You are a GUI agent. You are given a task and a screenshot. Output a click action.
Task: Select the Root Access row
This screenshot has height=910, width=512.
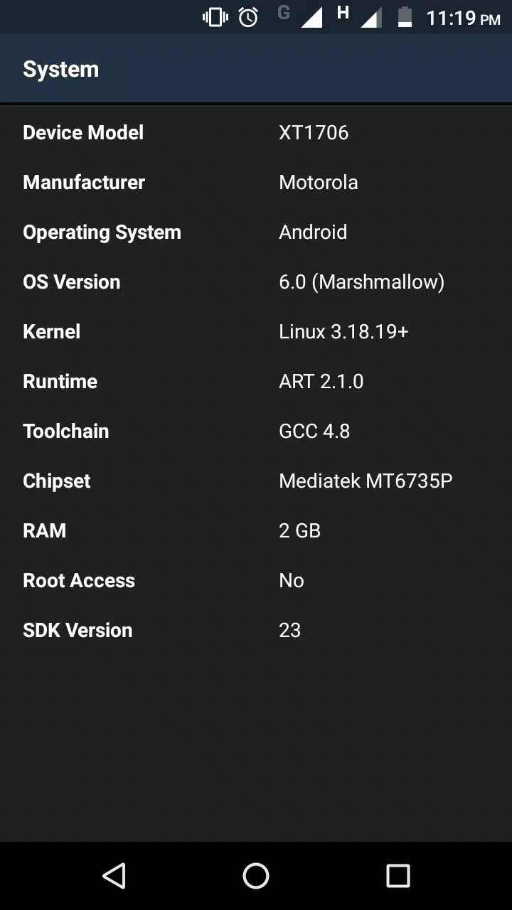256,580
